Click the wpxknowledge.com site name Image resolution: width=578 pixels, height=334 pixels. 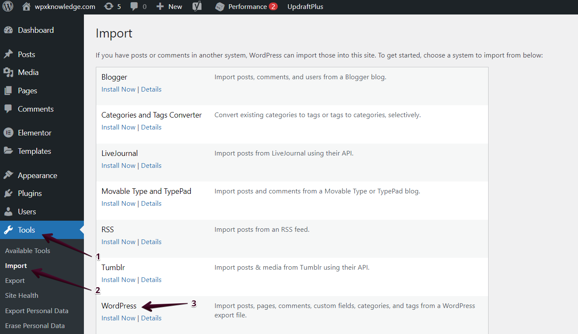click(65, 7)
